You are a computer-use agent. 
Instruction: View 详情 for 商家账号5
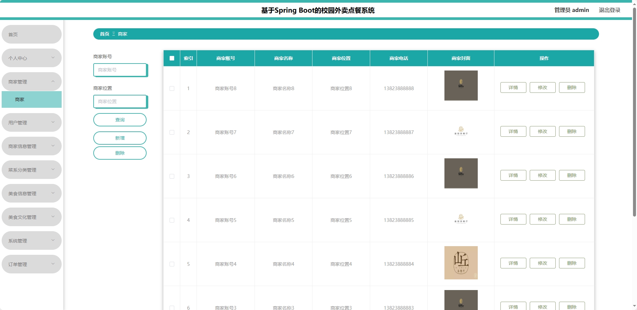pyautogui.click(x=513, y=219)
